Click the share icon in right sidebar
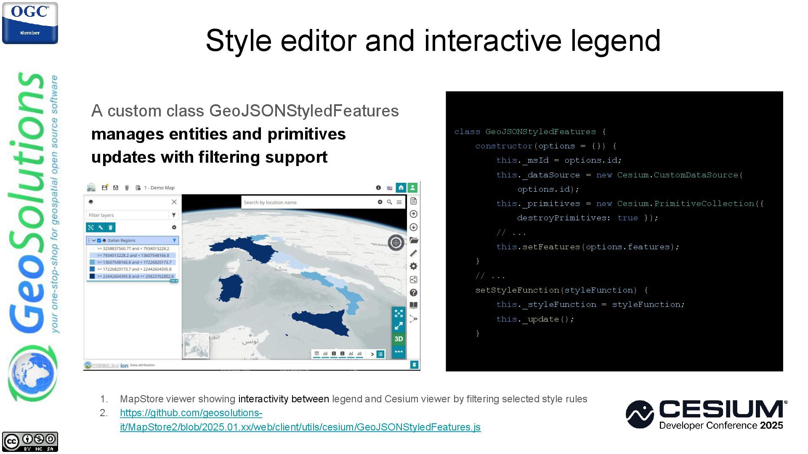 414,280
